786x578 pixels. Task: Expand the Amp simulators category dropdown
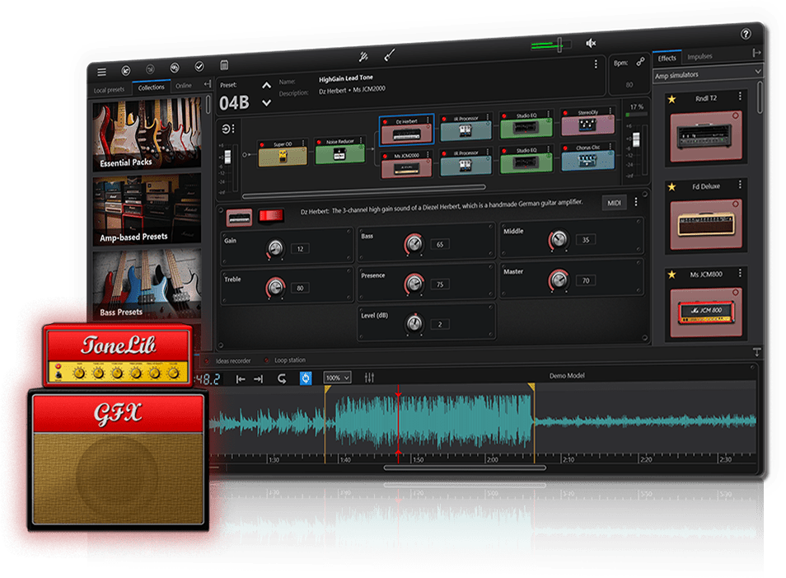707,73
